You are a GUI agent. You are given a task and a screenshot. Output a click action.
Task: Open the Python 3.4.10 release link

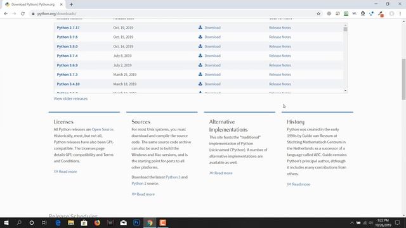pos(68,84)
